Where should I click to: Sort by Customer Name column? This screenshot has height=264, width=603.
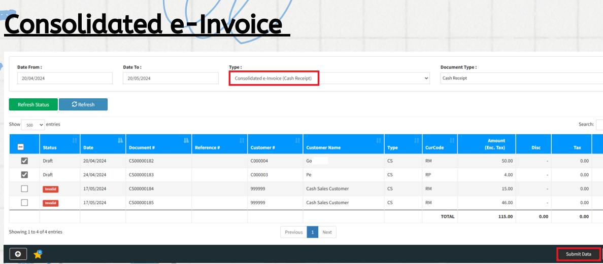pyautogui.click(x=343, y=144)
